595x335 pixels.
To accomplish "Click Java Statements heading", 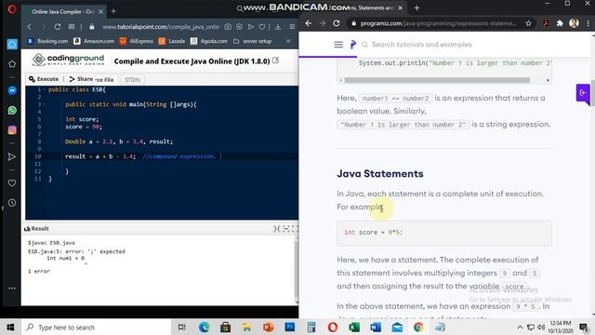I will pyautogui.click(x=380, y=174).
